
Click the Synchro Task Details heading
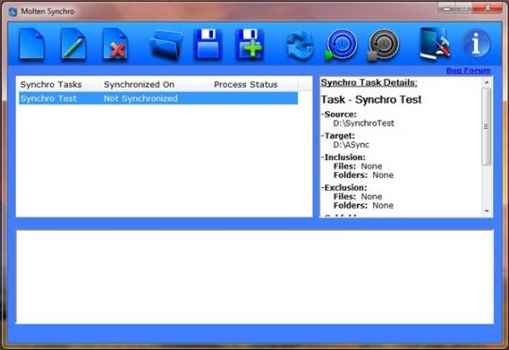tap(369, 83)
